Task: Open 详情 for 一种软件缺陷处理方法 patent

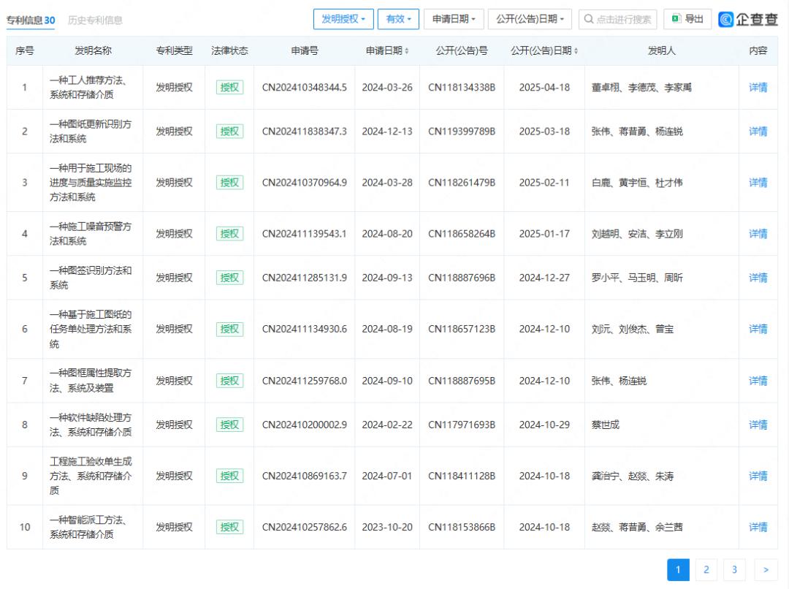Action: pos(758,425)
